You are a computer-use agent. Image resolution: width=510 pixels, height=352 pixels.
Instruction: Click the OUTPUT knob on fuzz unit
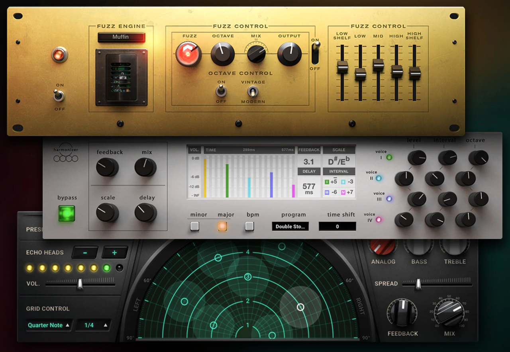point(289,54)
